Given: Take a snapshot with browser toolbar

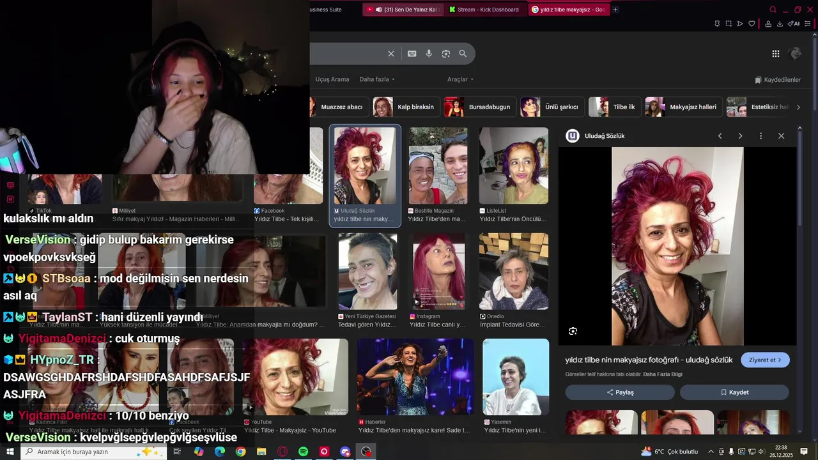Looking at the screenshot, I should click(x=729, y=24).
